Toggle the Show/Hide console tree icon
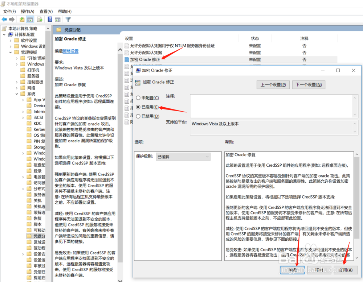The image size is (363, 282). pos(30,20)
